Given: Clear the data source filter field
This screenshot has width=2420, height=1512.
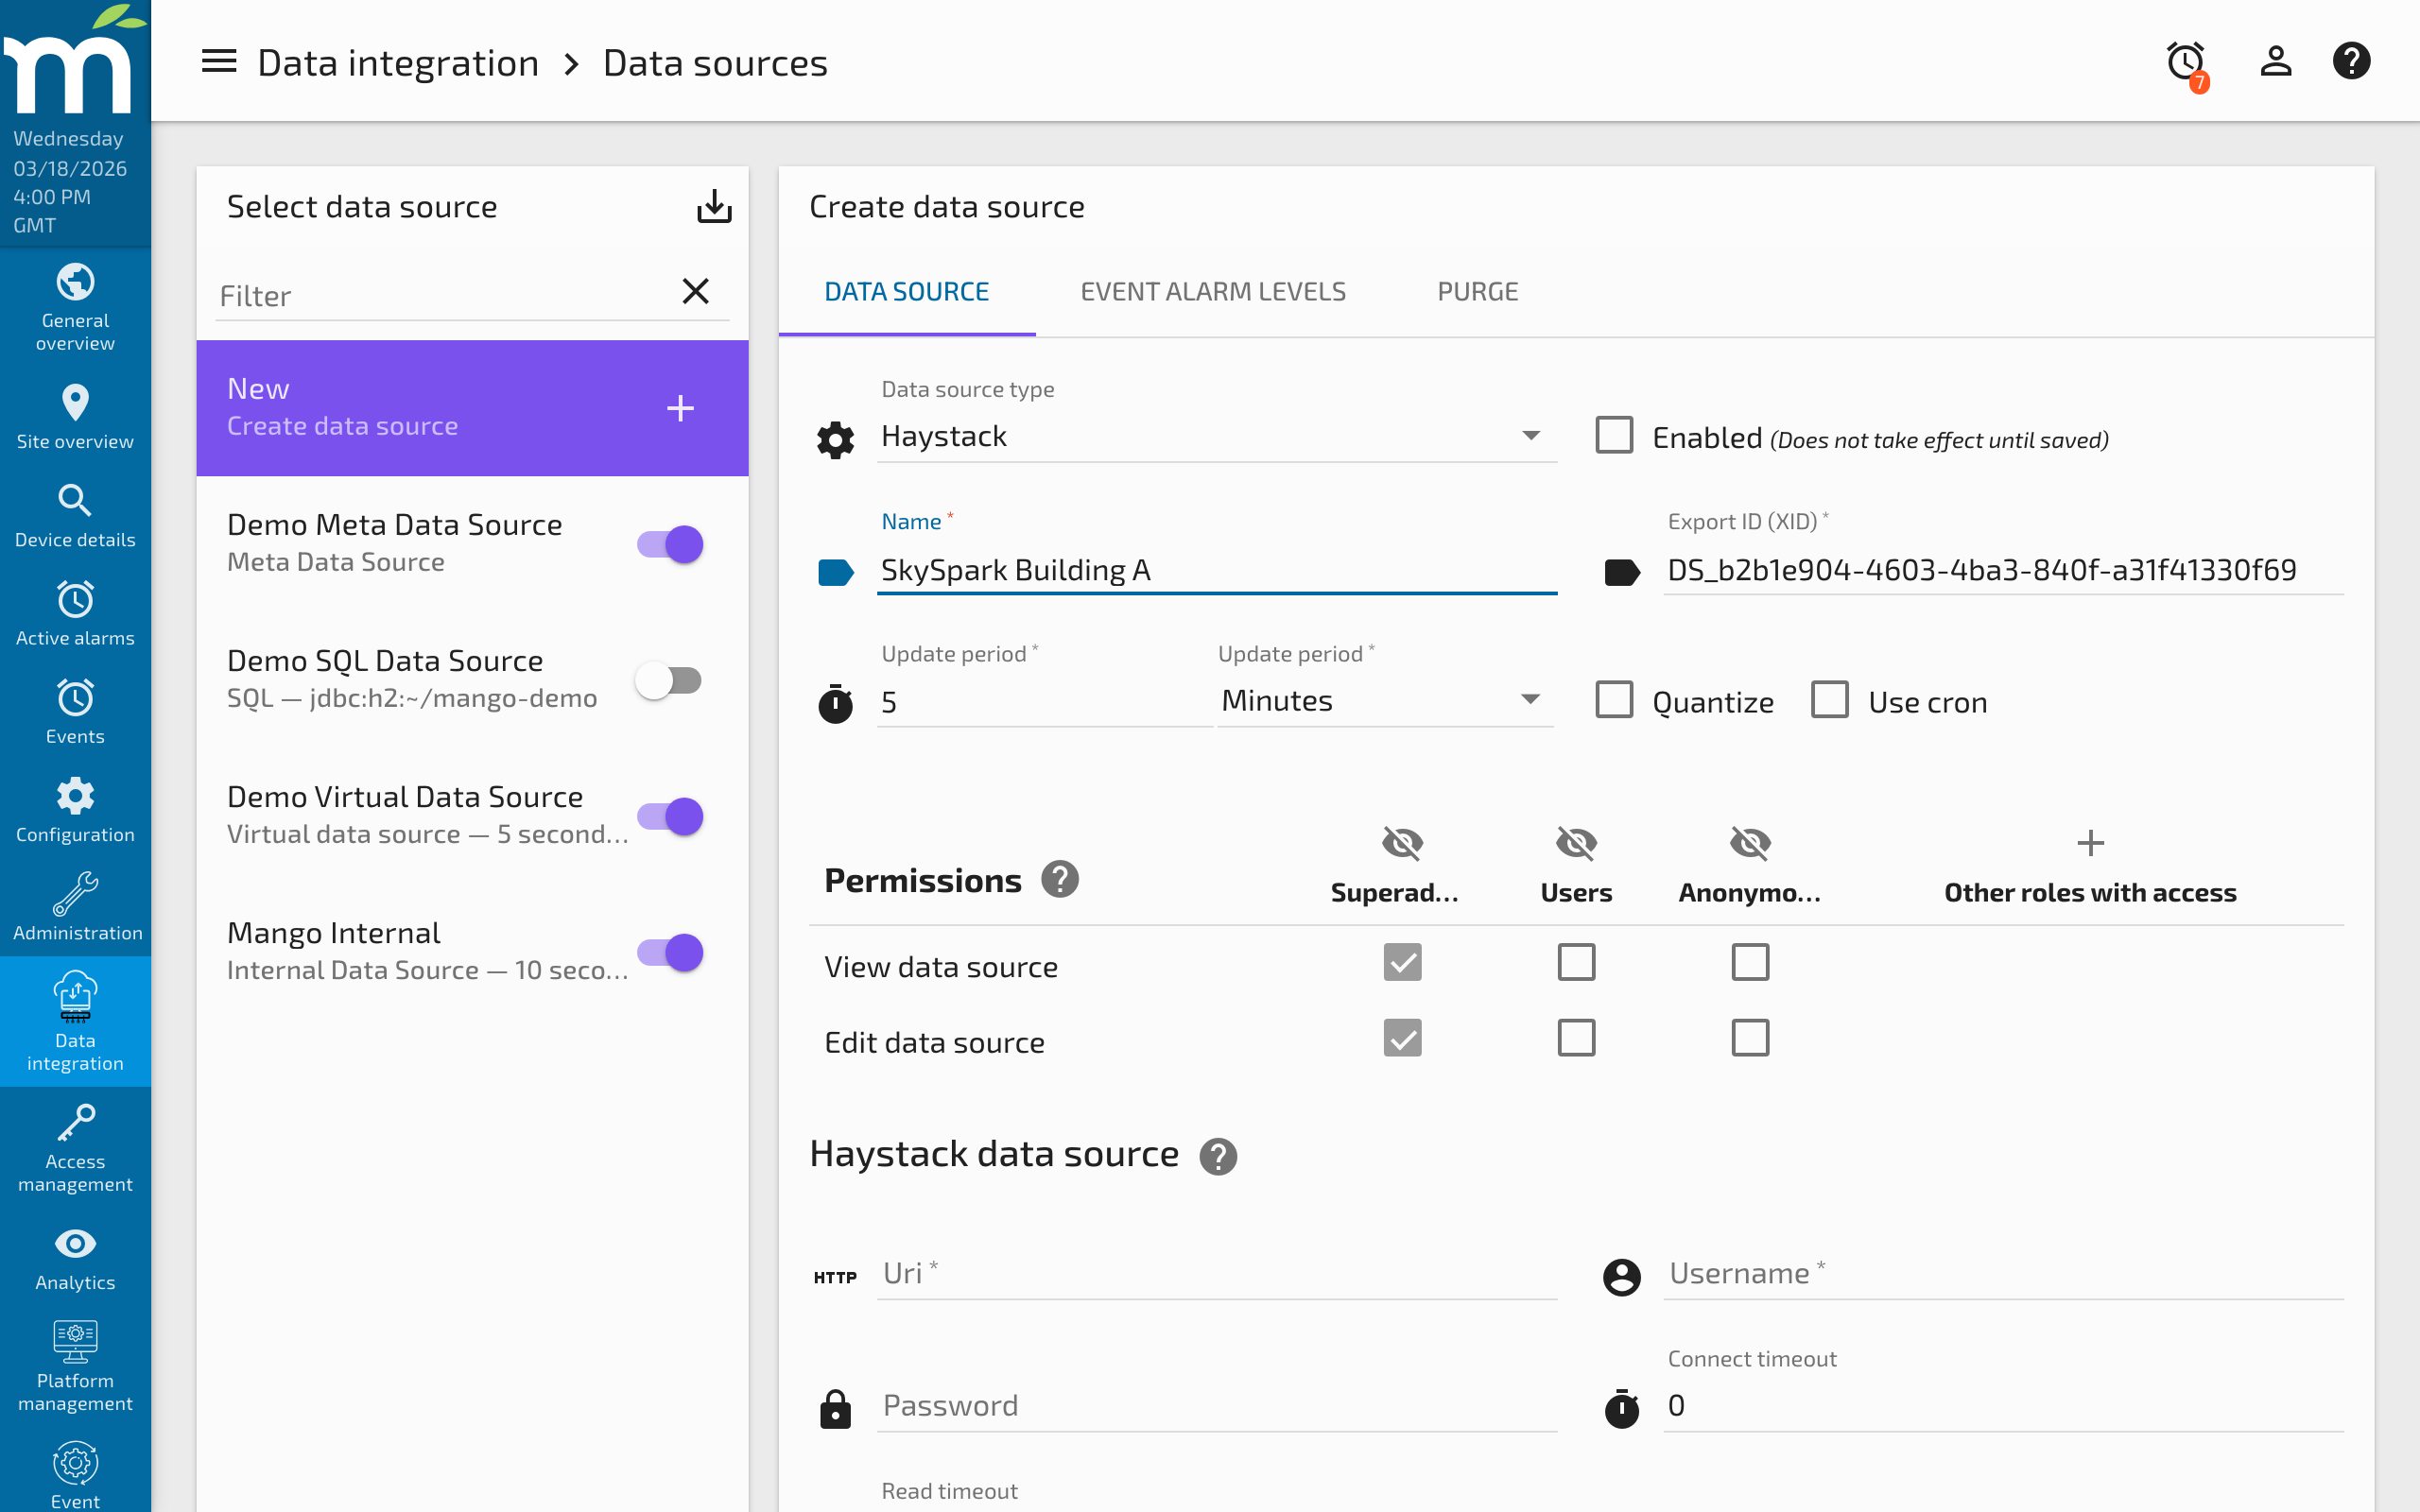Looking at the screenshot, I should point(696,291).
